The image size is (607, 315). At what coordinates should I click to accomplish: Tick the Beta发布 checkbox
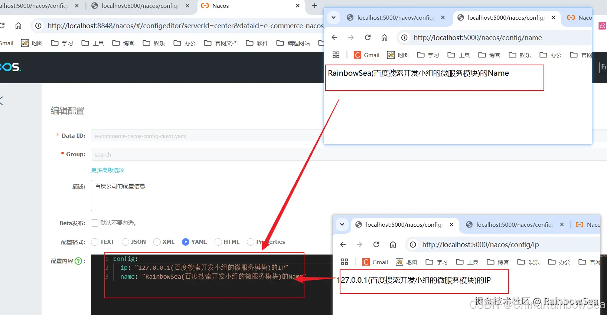click(x=95, y=223)
